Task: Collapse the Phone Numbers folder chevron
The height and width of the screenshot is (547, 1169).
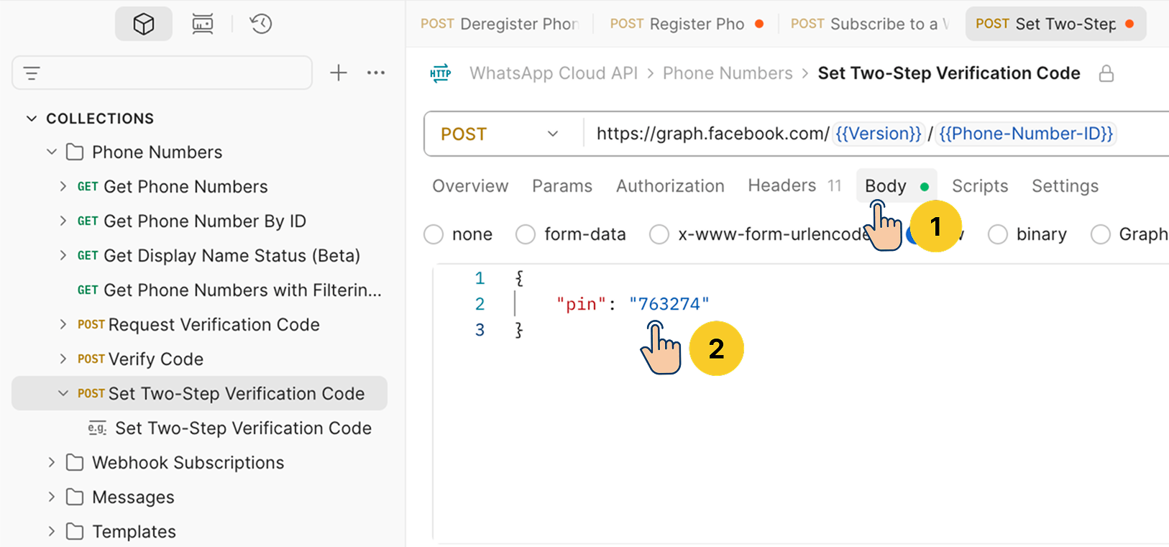Action: (52, 152)
